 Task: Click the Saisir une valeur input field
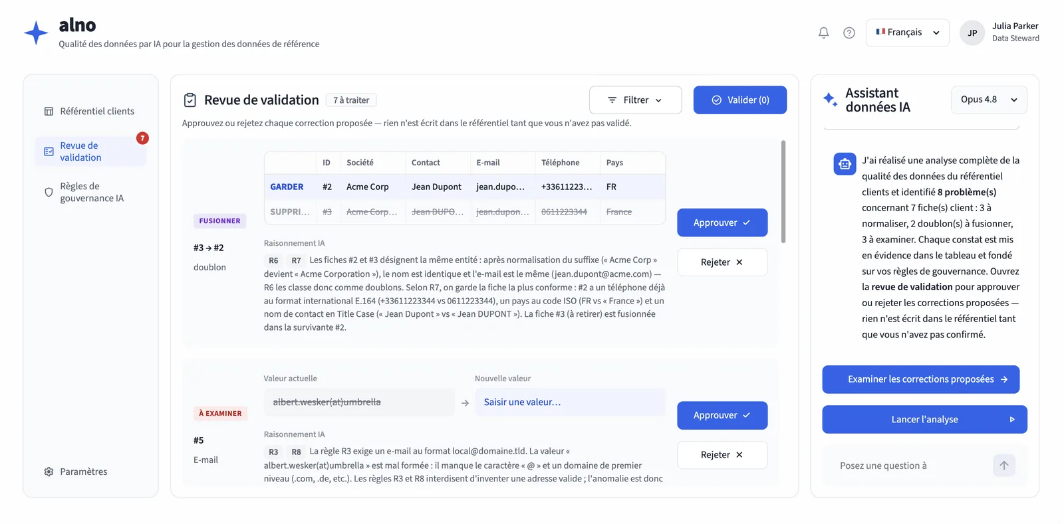570,402
